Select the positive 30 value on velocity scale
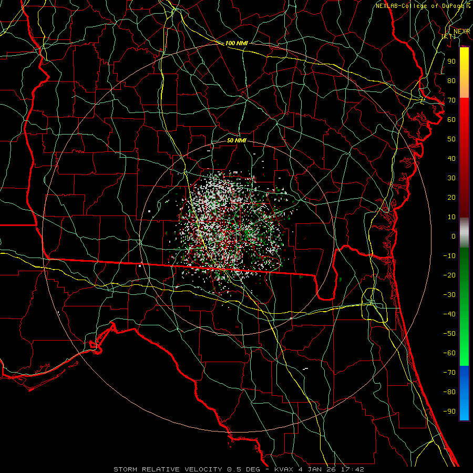The width and height of the screenshot is (473, 473). 451,178
